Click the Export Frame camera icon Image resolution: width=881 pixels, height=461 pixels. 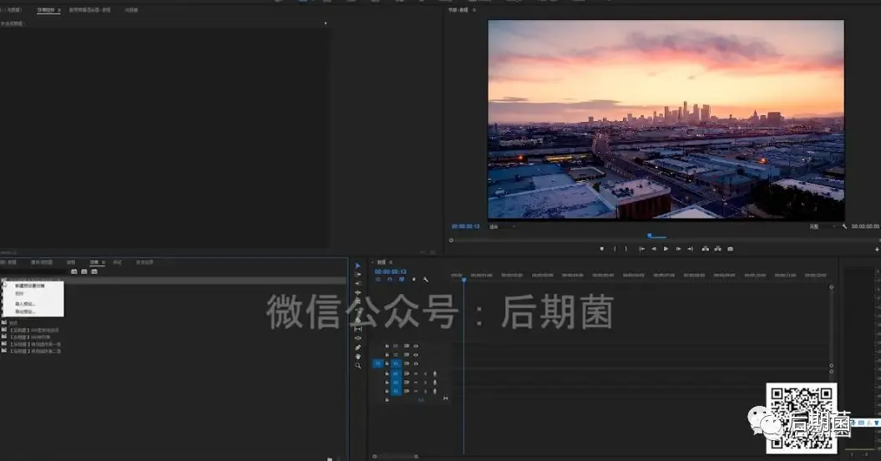(730, 249)
